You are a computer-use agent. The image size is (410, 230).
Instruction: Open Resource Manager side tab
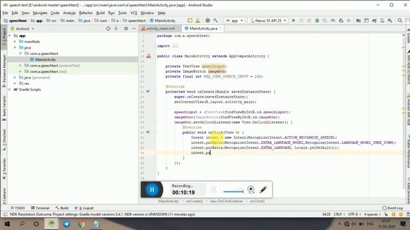coord(4,71)
